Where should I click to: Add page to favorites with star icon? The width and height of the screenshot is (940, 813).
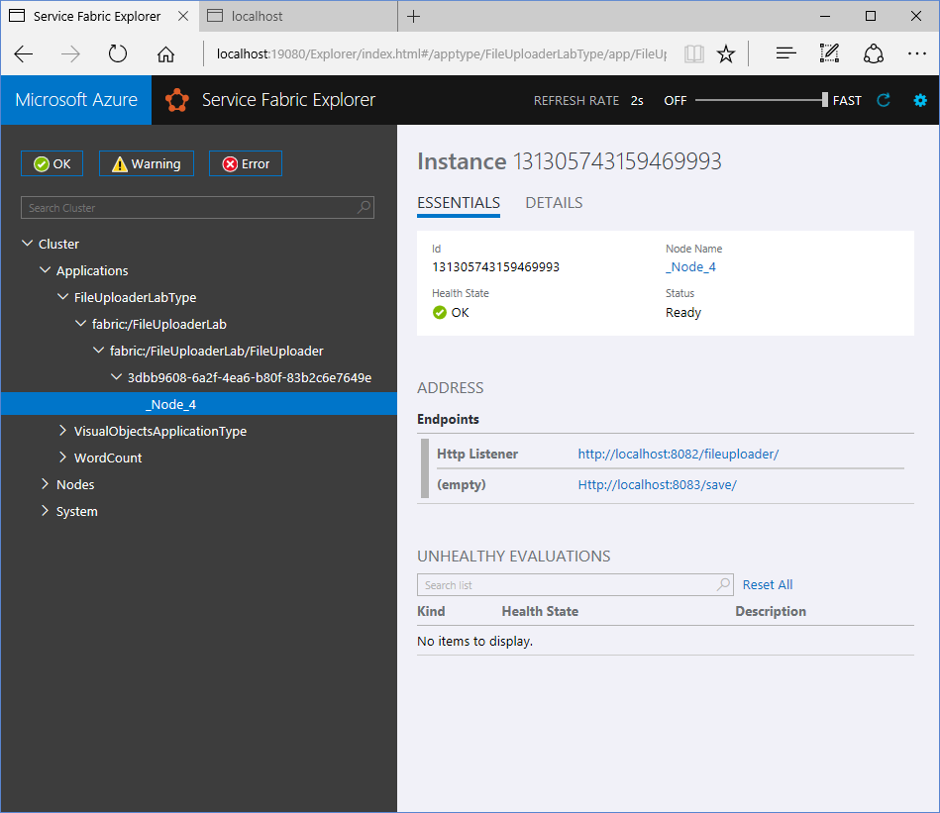726,54
